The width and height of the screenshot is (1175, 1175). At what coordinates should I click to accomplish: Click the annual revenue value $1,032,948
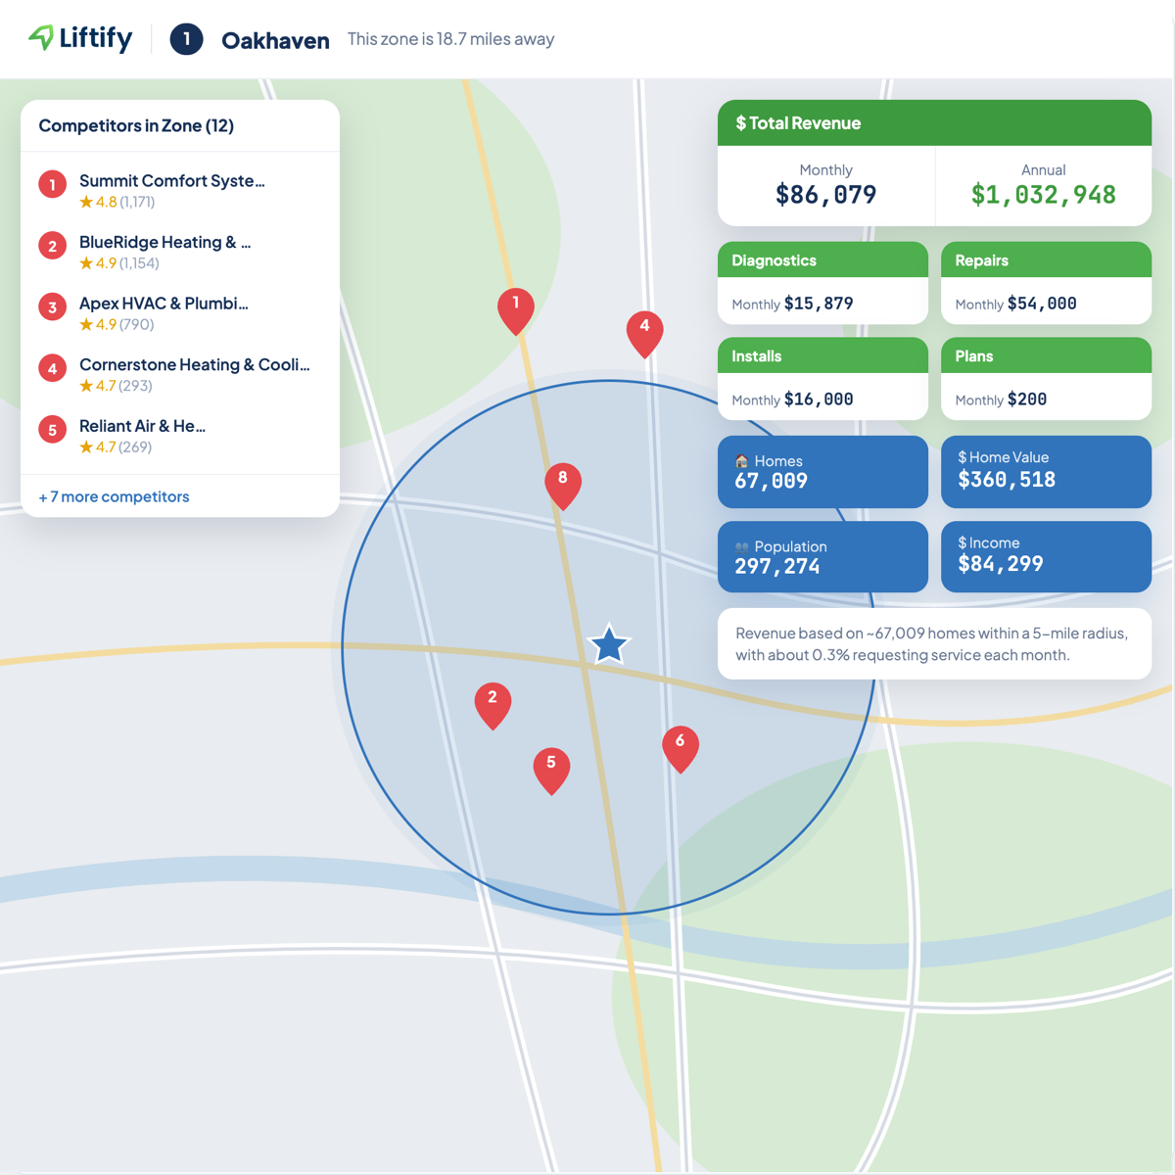pyautogui.click(x=1043, y=195)
